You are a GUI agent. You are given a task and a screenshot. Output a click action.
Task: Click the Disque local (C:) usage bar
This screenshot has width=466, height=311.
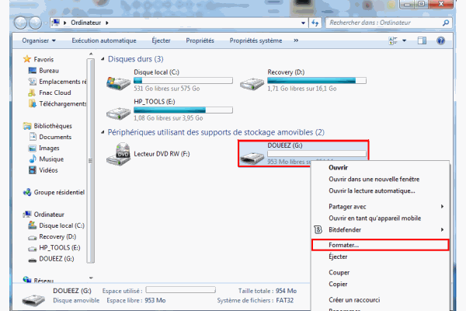point(183,80)
